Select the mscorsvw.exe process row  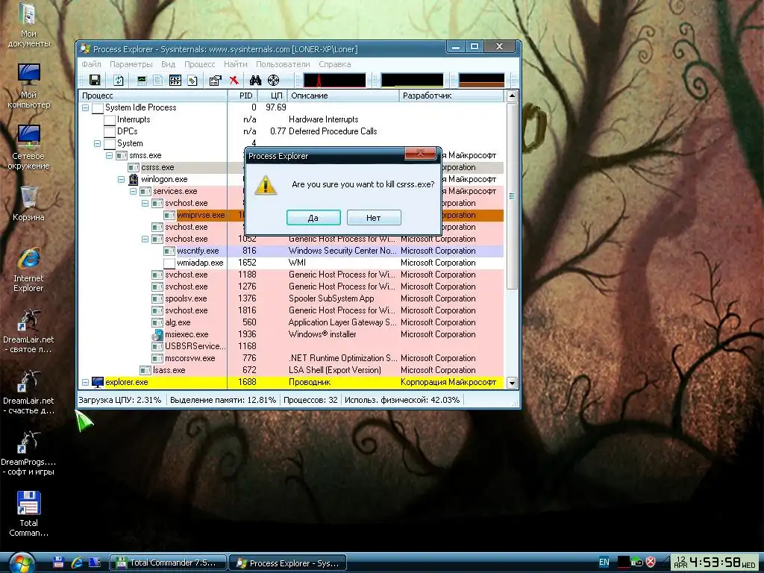[290, 359]
